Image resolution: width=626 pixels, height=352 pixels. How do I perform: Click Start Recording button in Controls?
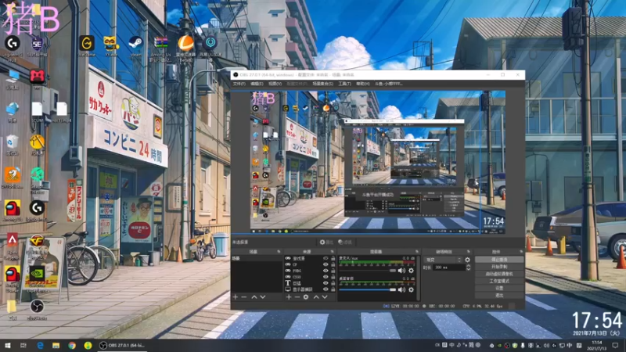[x=499, y=267]
